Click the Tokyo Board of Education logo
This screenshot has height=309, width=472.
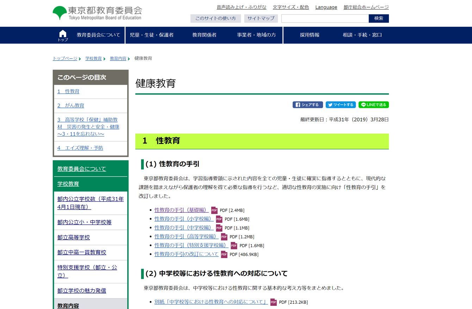(97, 13)
